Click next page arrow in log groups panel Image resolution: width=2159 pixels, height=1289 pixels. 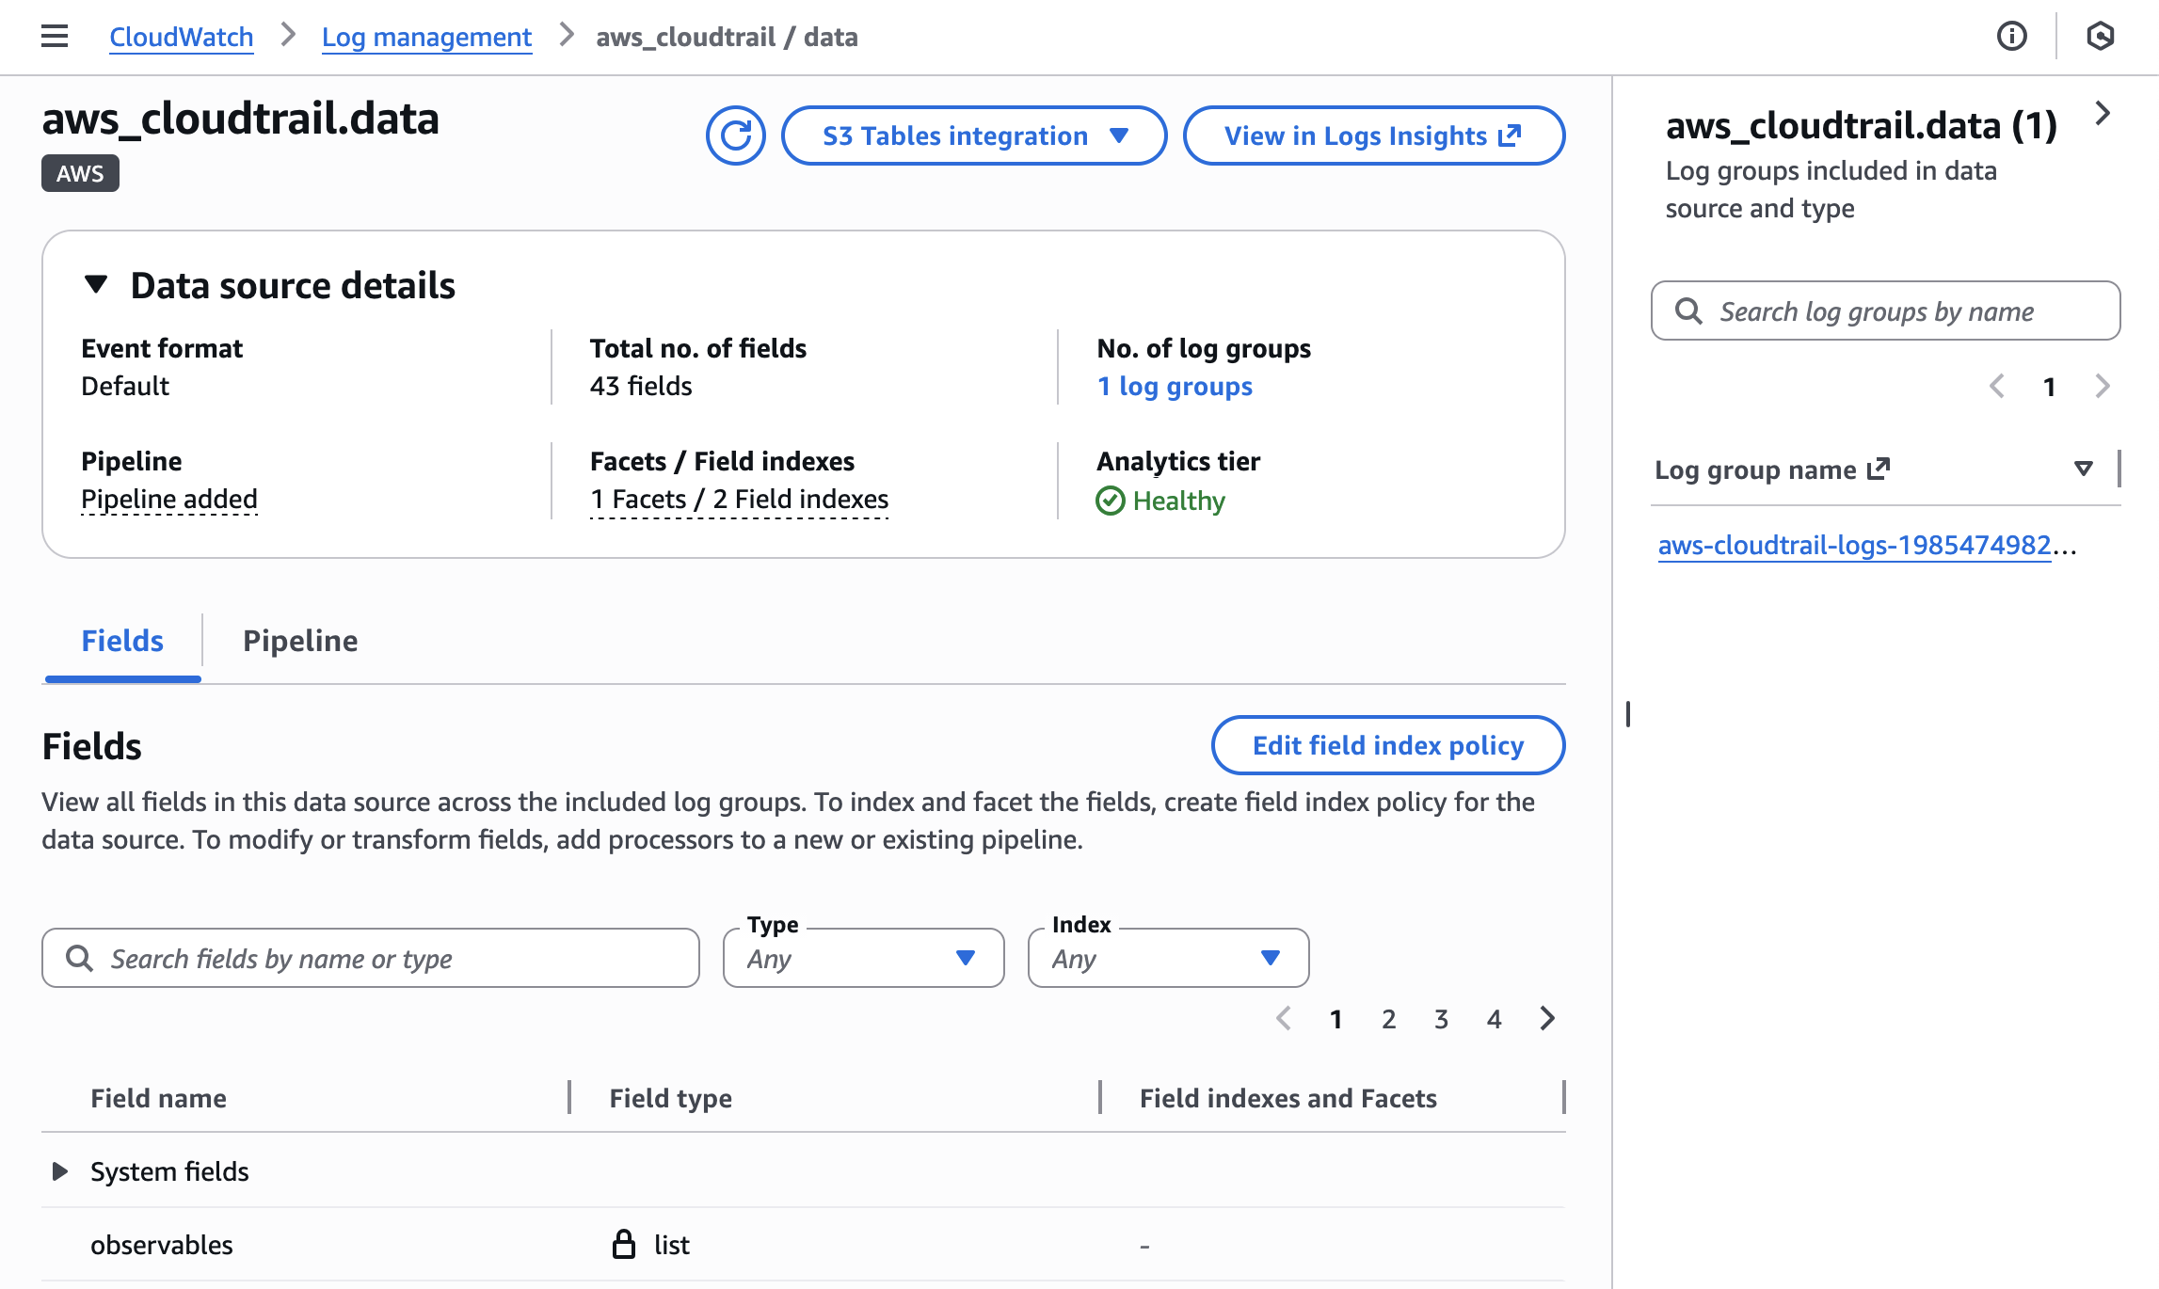2103,387
